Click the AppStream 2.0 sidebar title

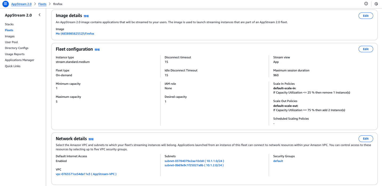pyautogui.click(x=18, y=15)
